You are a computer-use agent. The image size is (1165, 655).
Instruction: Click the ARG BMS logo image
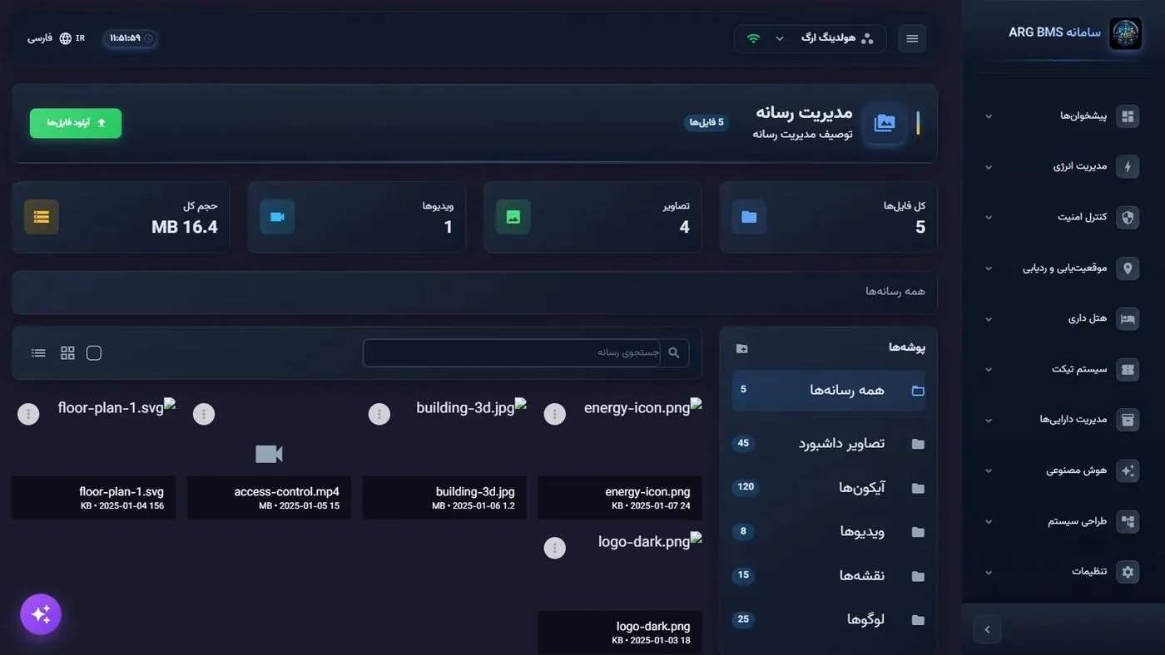(1126, 34)
